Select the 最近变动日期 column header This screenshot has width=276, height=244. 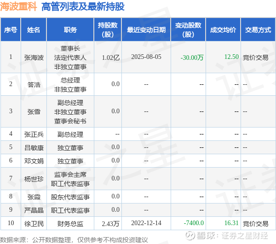146,29
